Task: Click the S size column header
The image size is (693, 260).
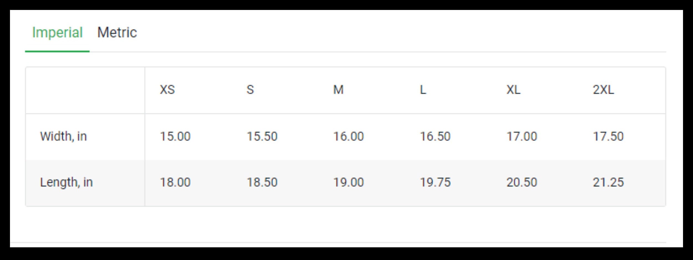Action: [250, 90]
